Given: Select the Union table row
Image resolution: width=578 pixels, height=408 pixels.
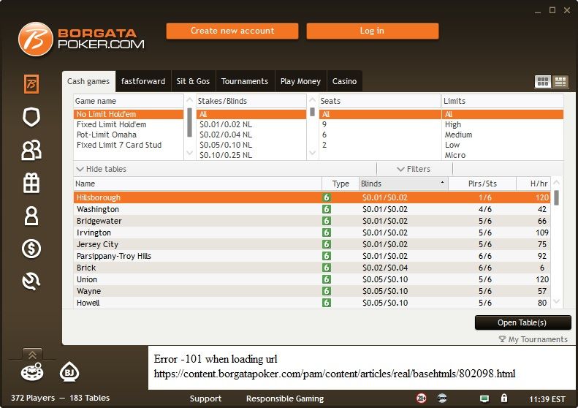Looking at the screenshot, I should (x=312, y=279).
